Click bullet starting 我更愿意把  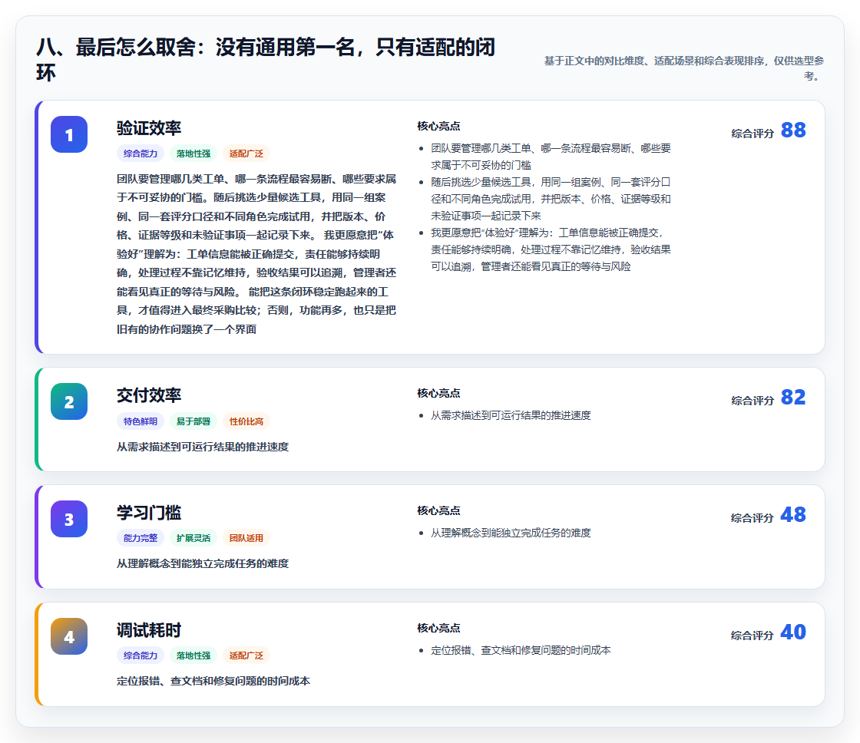(551, 249)
